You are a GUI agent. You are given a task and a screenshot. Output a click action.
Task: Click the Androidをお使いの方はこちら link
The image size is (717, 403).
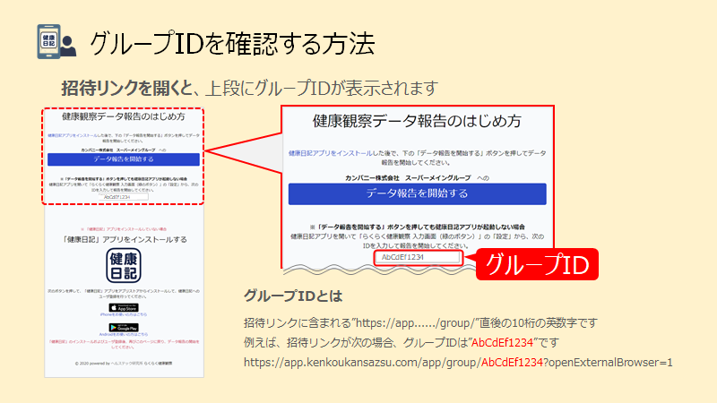[x=124, y=335]
